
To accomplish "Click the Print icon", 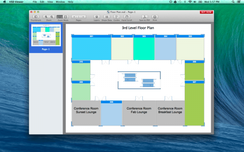I will (x=155, y=17).
